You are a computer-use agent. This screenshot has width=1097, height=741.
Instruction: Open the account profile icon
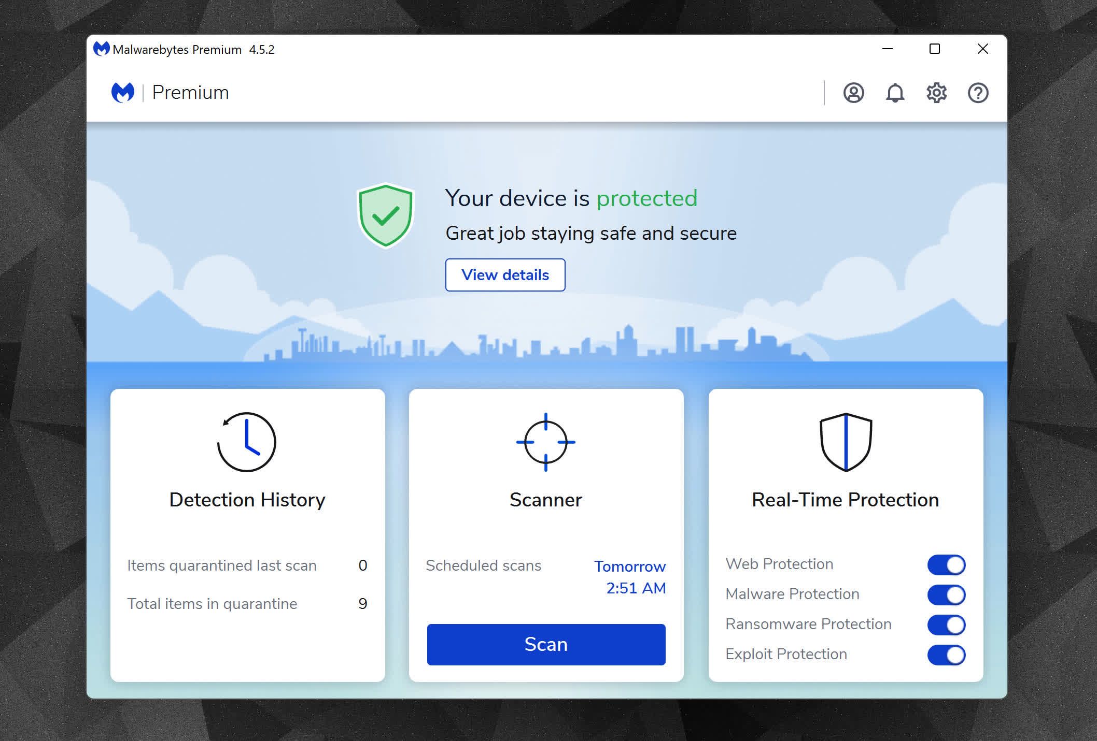click(853, 93)
